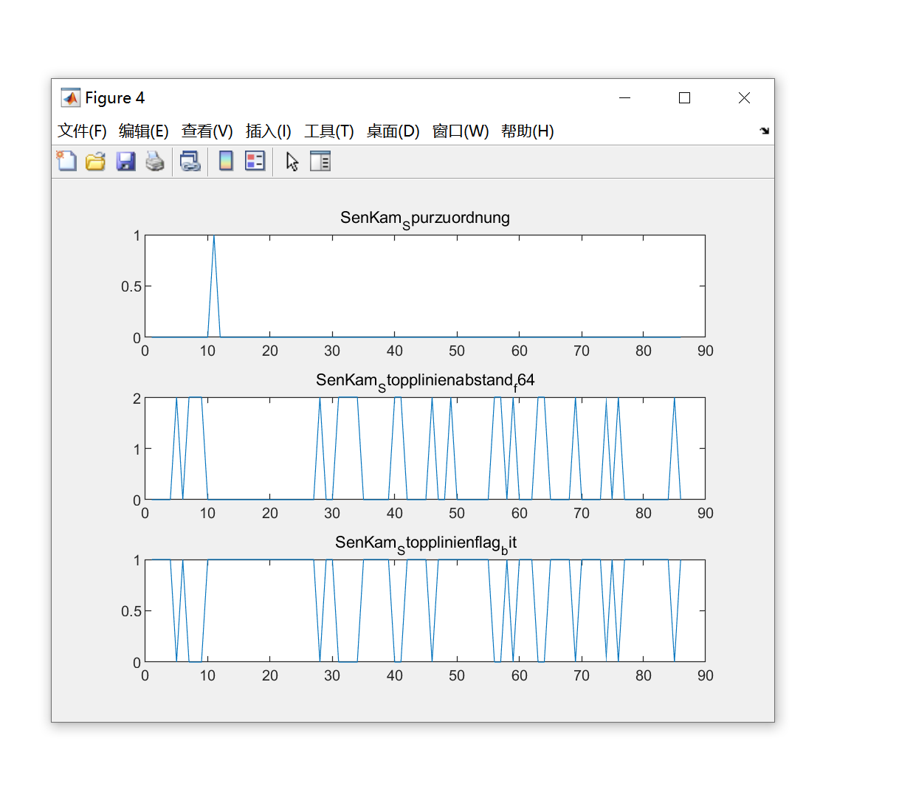Print the figure using the printer icon
This screenshot has width=913, height=806.
(x=155, y=161)
